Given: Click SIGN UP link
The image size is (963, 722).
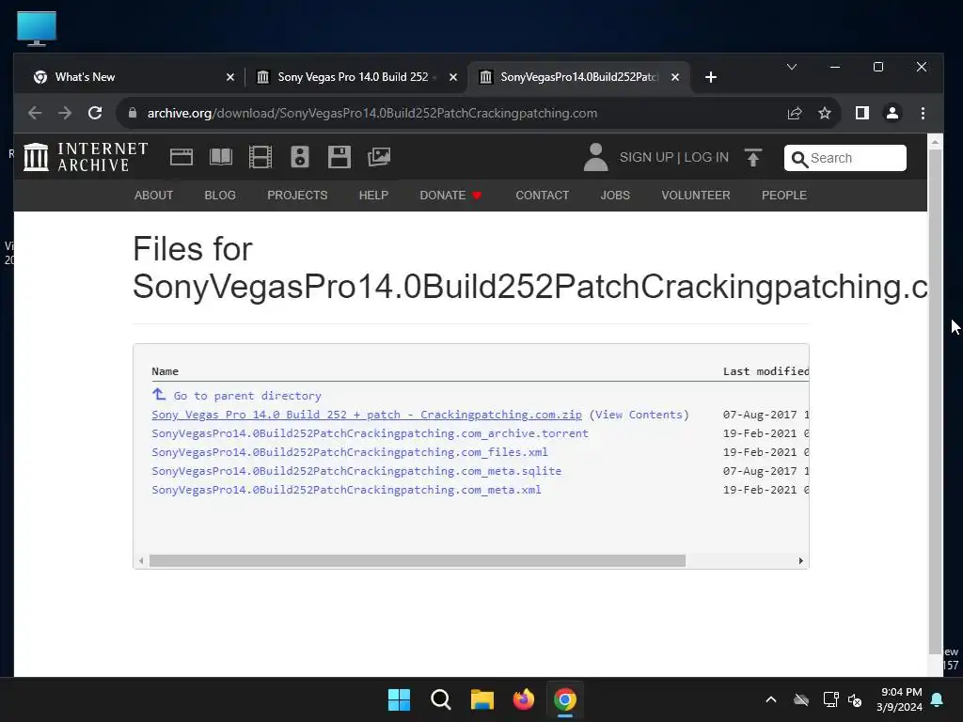Looking at the screenshot, I should pos(646,157).
